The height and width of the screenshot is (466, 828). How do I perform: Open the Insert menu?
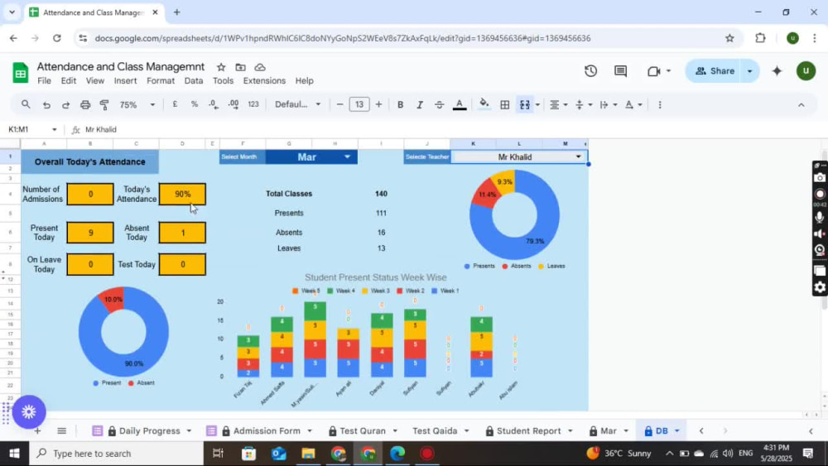coord(125,81)
